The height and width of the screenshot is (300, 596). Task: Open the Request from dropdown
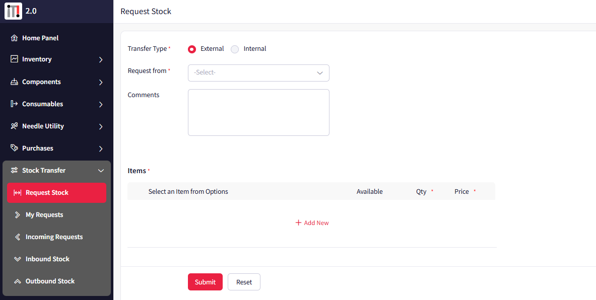[258, 72]
